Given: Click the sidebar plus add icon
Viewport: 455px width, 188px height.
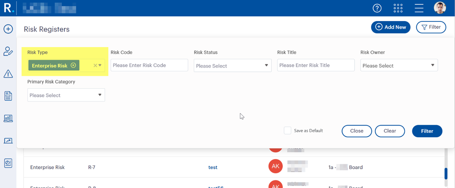Looking at the screenshot, I should (x=8, y=29).
